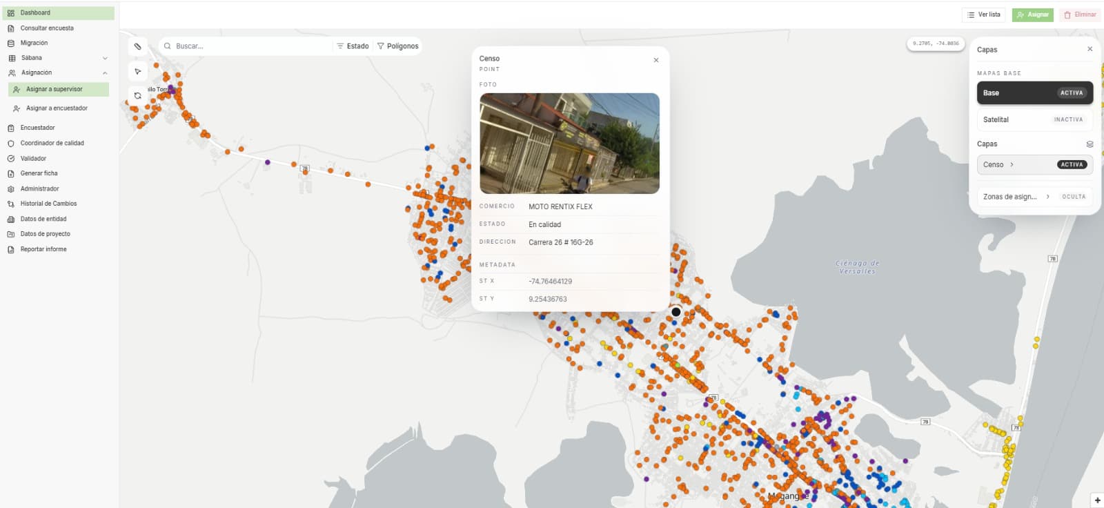Viewport: 1104px width, 508px height.
Task: Click the list icon in Ver lista
Action: 971,14
